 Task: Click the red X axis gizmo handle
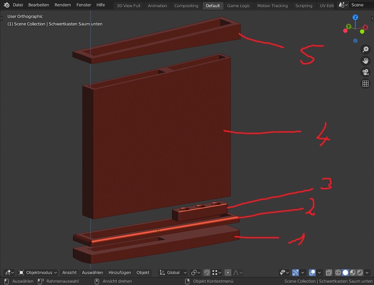tap(365, 27)
